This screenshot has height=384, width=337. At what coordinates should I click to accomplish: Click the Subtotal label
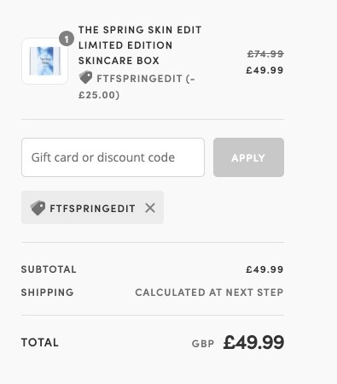(x=49, y=269)
